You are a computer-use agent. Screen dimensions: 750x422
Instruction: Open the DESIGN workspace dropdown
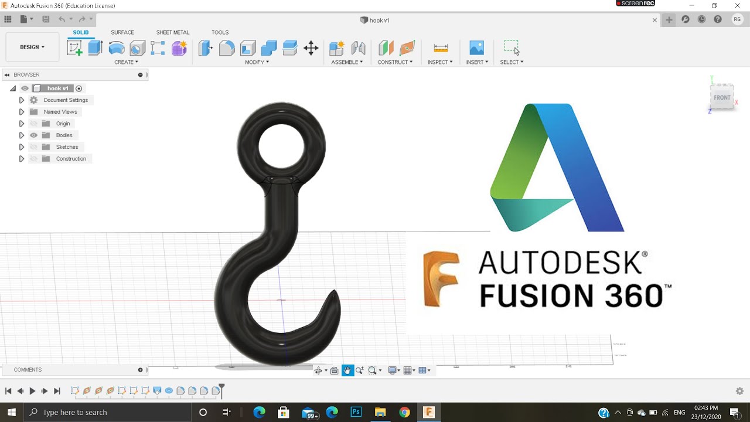pyautogui.click(x=32, y=47)
